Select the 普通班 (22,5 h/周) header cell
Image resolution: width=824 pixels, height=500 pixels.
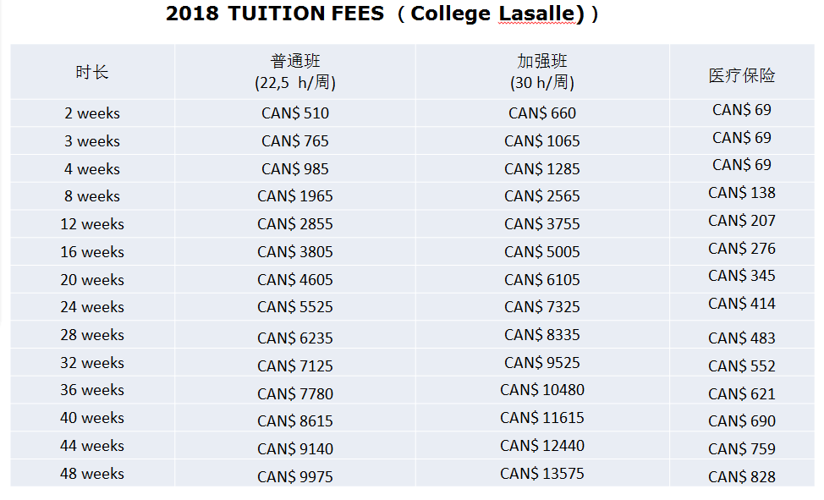[295, 72]
